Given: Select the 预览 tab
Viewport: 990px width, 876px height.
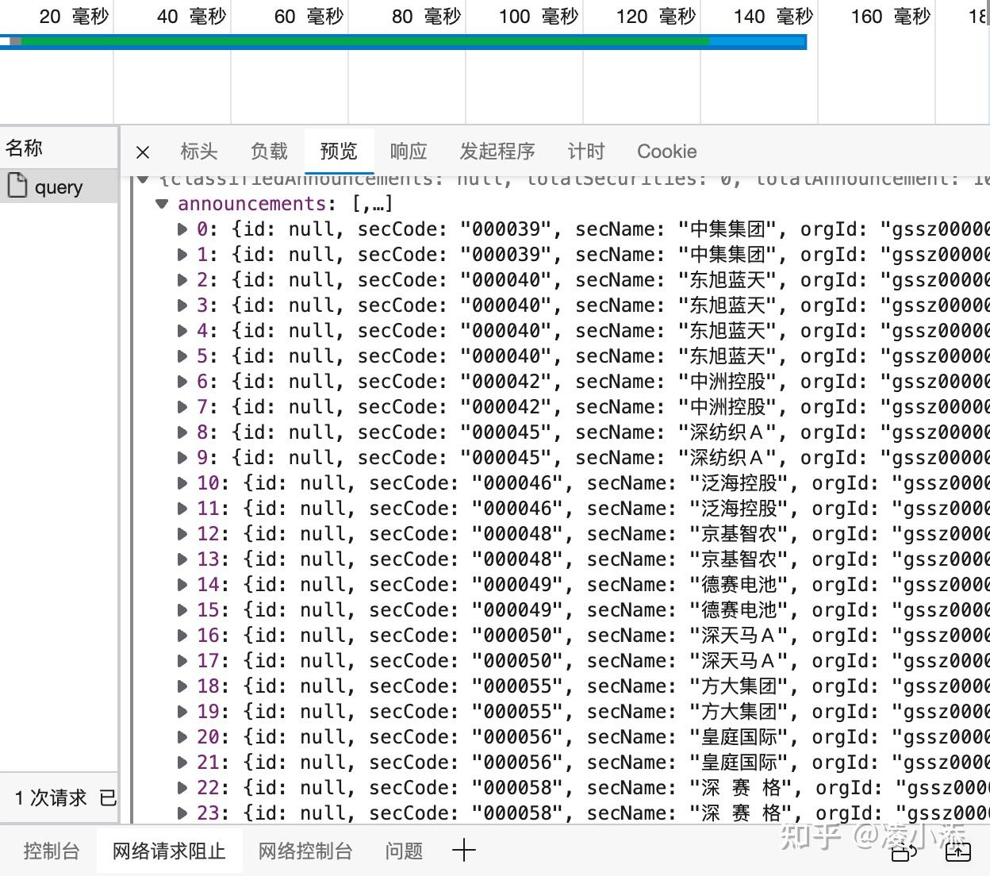Looking at the screenshot, I should click(x=339, y=151).
